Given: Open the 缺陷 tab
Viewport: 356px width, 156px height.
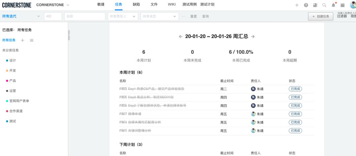Looking at the screenshot, I should click(136, 5).
